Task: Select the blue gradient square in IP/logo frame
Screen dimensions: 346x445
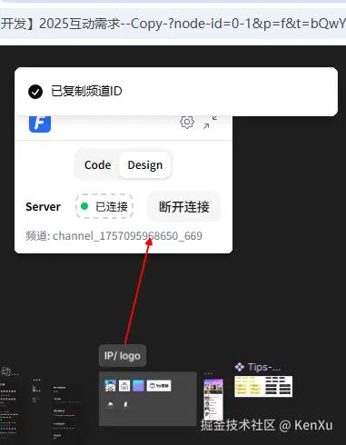Action: [138, 386]
